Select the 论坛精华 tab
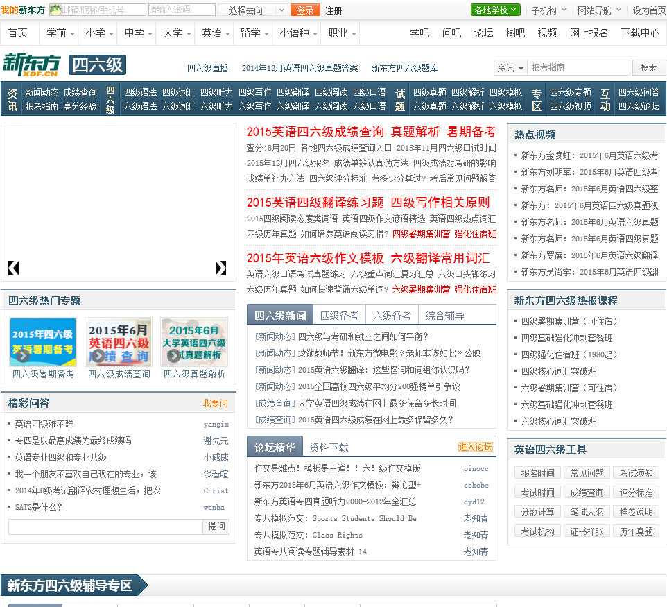This screenshot has height=607, width=667. [275, 447]
